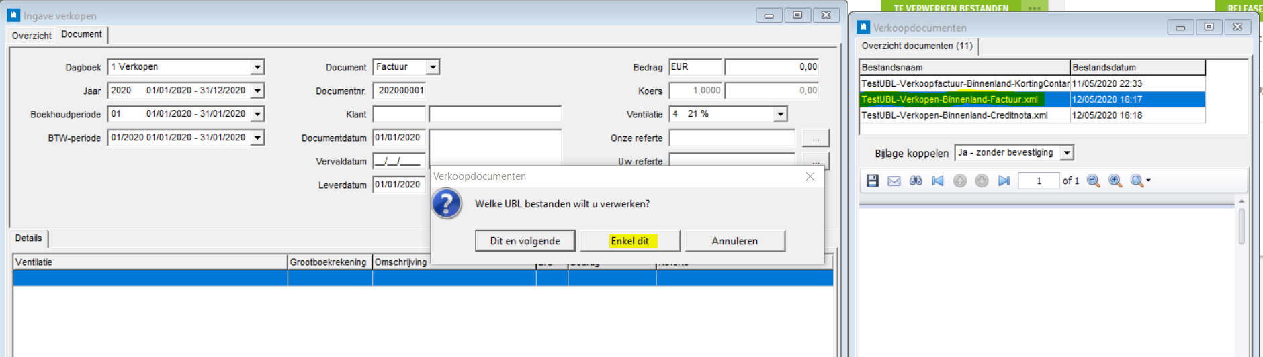Click the question mark icon in the dialog
Viewport: 1263px width, 357px height.
(x=447, y=204)
